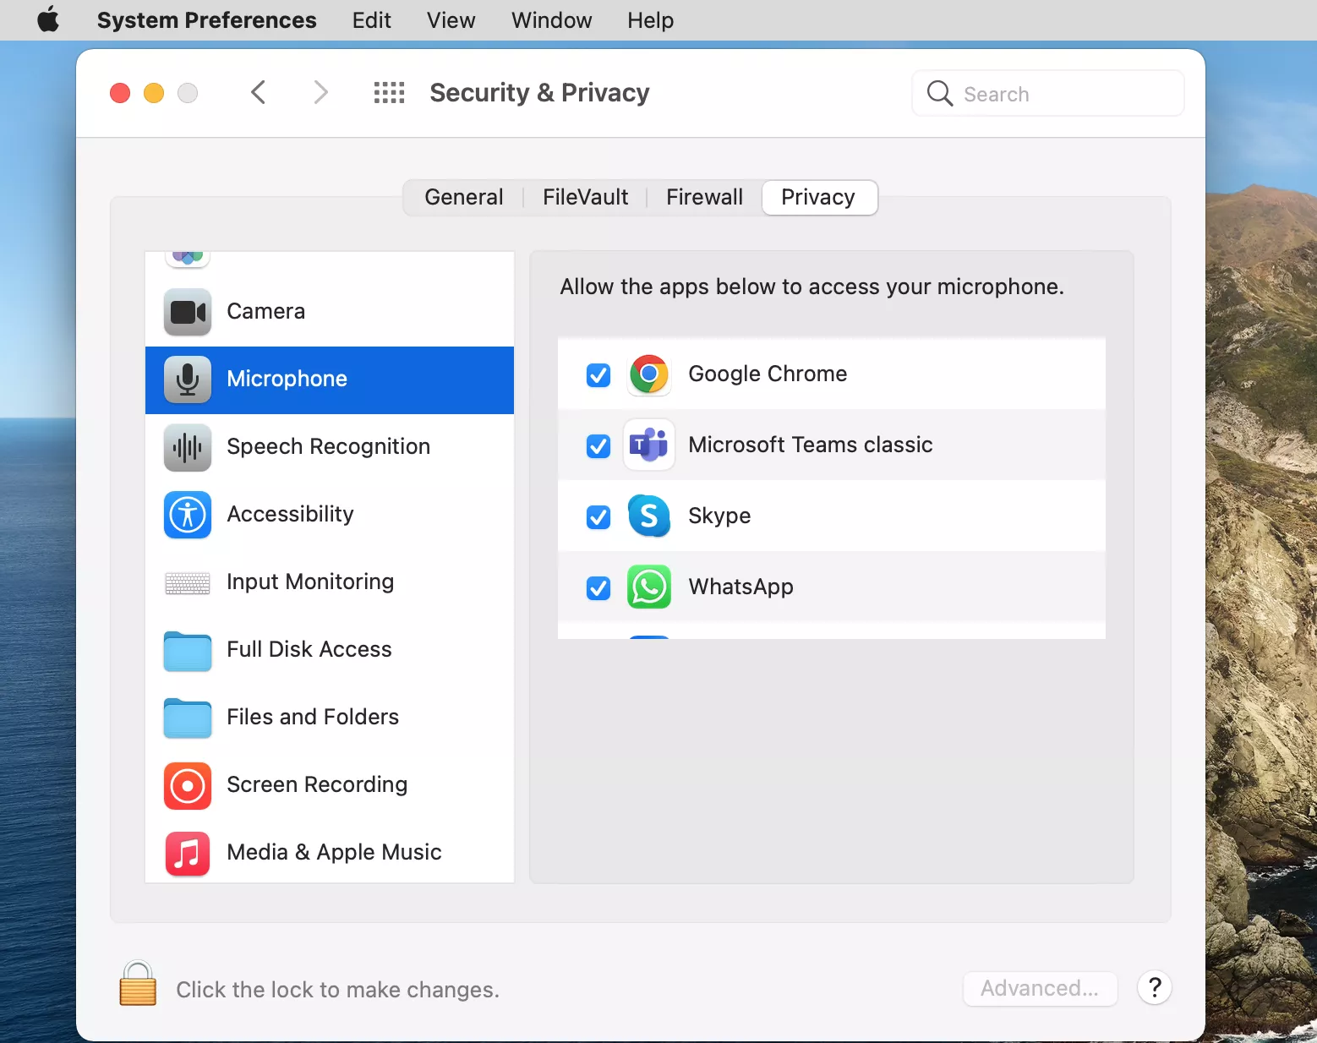Click the Skype name text
Image resolution: width=1317 pixels, height=1043 pixels.
tap(719, 516)
